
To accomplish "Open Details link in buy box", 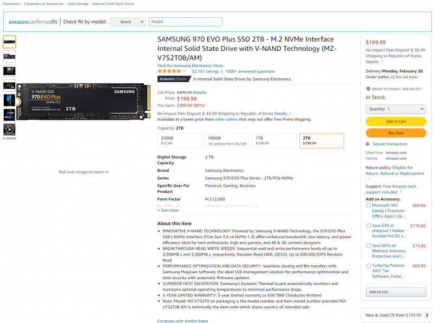I will (x=372, y=62).
